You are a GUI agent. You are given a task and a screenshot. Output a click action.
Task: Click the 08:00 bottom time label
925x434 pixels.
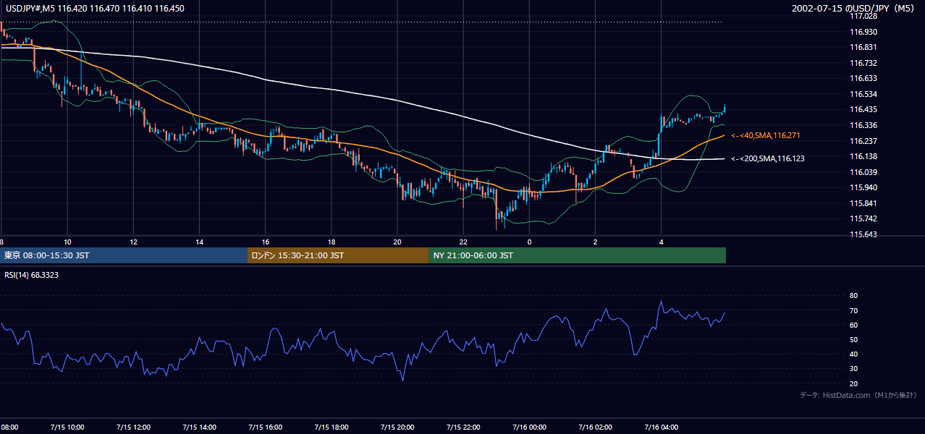9,427
